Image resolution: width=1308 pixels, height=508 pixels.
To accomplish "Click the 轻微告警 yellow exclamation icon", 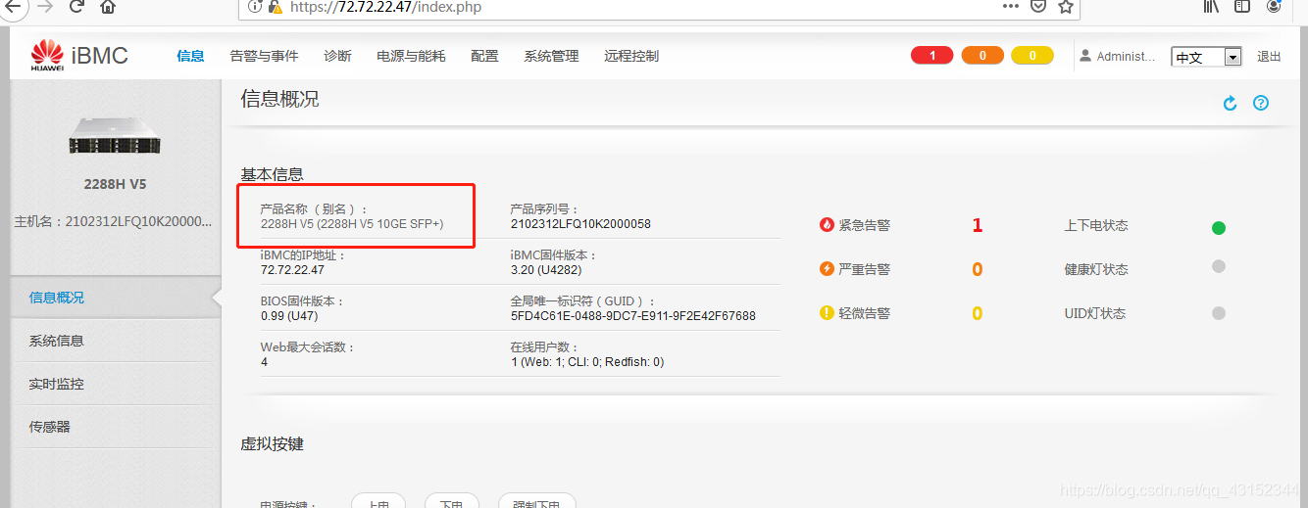I will pyautogui.click(x=827, y=313).
